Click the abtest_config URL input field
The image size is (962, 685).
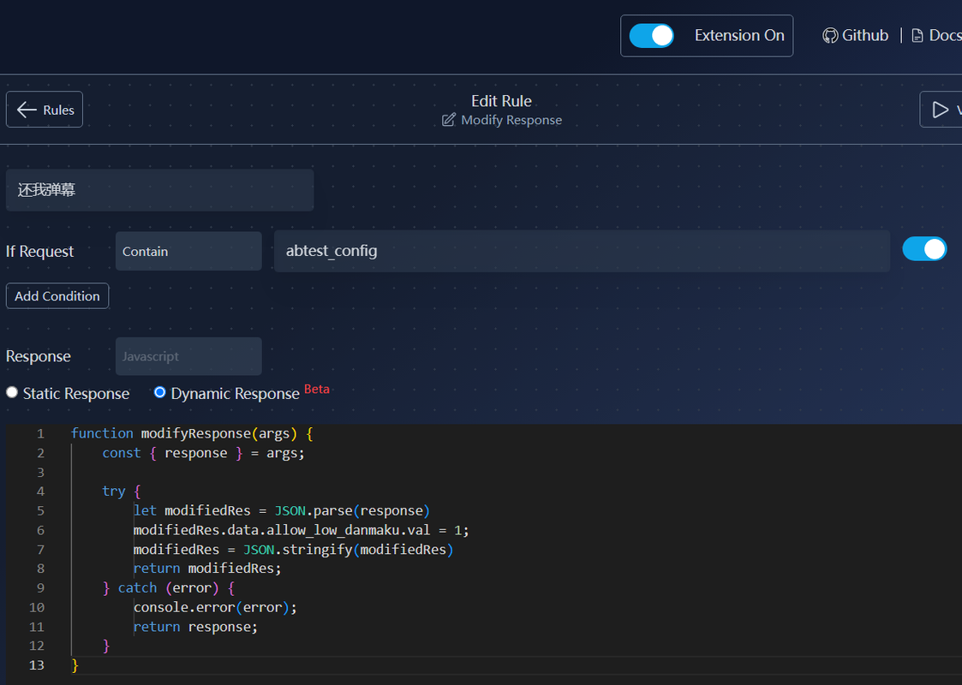click(582, 251)
